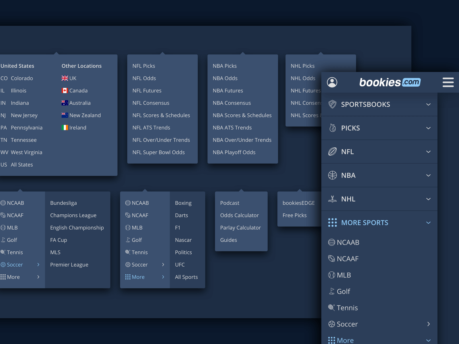Click the Picks medal icon
This screenshot has height=344, width=459.
pos(332,128)
